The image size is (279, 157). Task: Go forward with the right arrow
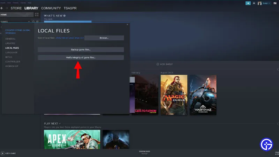pyautogui.click(x=7, y=8)
